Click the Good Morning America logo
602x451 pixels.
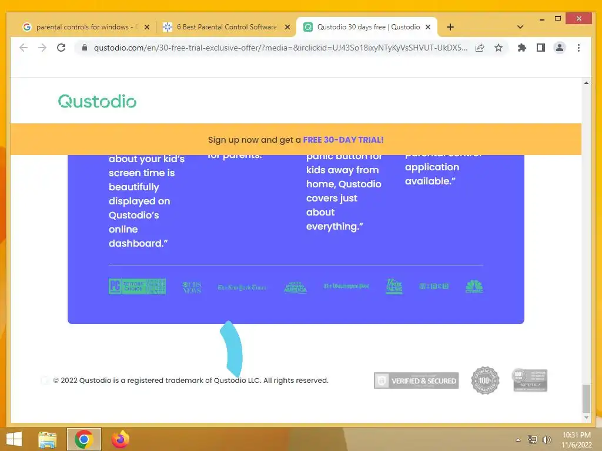295,287
